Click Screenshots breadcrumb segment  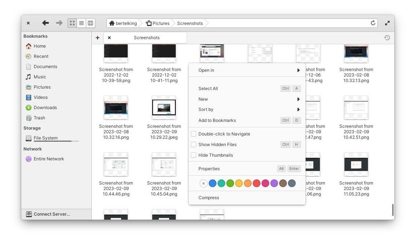190,23
